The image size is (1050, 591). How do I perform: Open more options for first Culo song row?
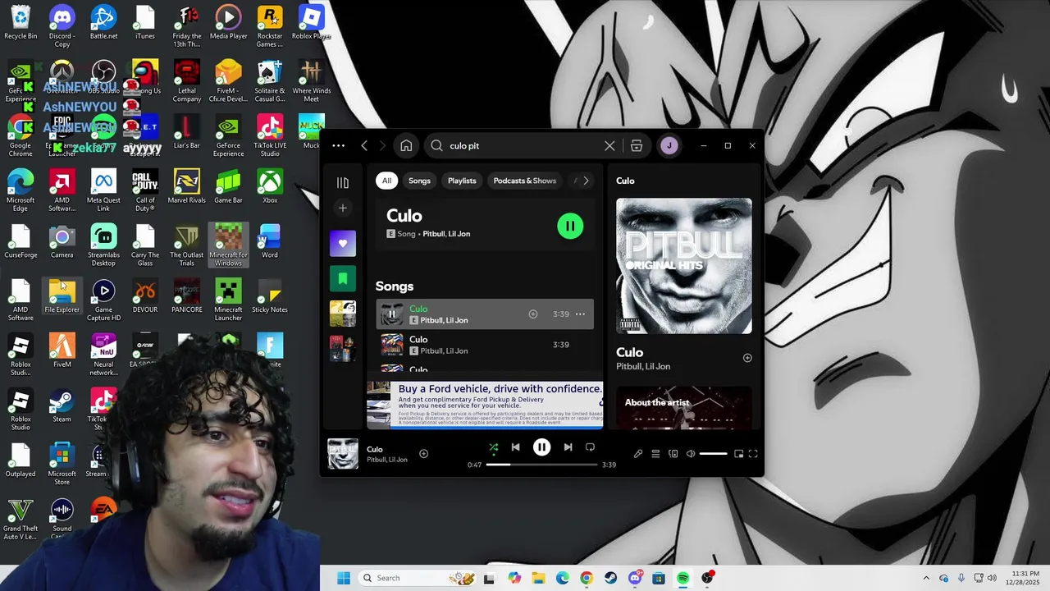580,314
